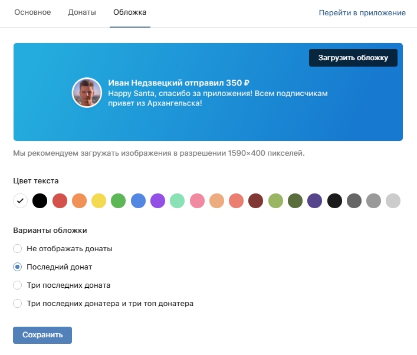This screenshot has width=417, height=355.
Task: Choose the charcoal black swatch near grays
Action: pos(334,200)
